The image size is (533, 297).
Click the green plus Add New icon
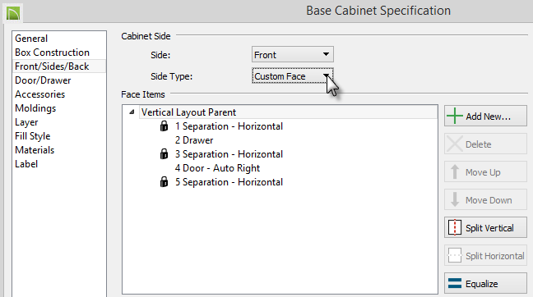coord(455,116)
